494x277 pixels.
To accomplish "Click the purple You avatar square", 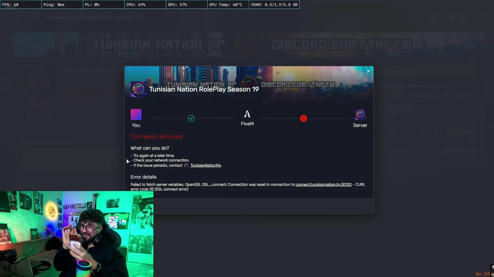I will point(136,115).
